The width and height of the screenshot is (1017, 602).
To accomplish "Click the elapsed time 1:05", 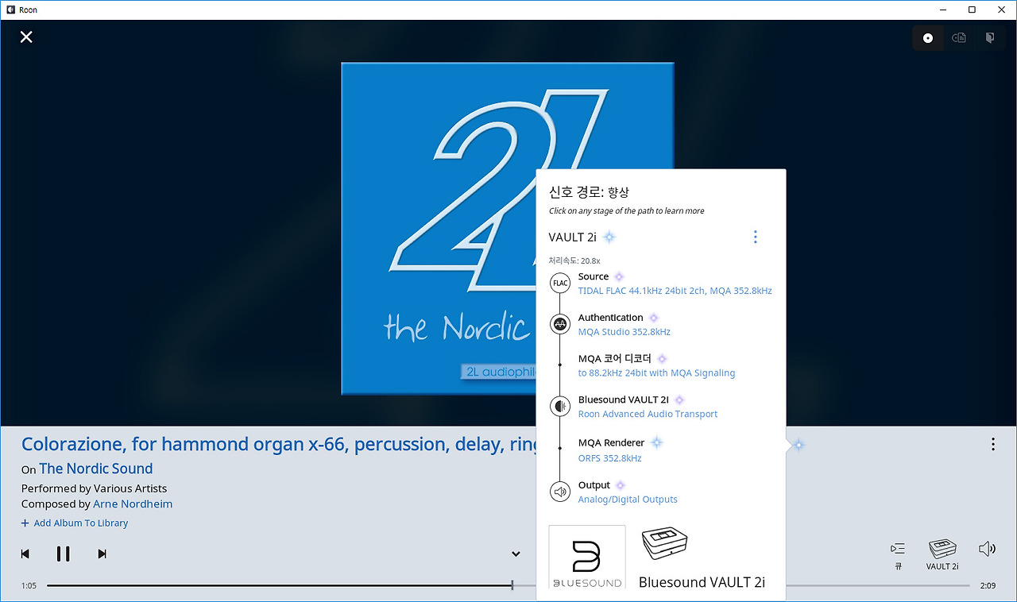I will [x=29, y=585].
